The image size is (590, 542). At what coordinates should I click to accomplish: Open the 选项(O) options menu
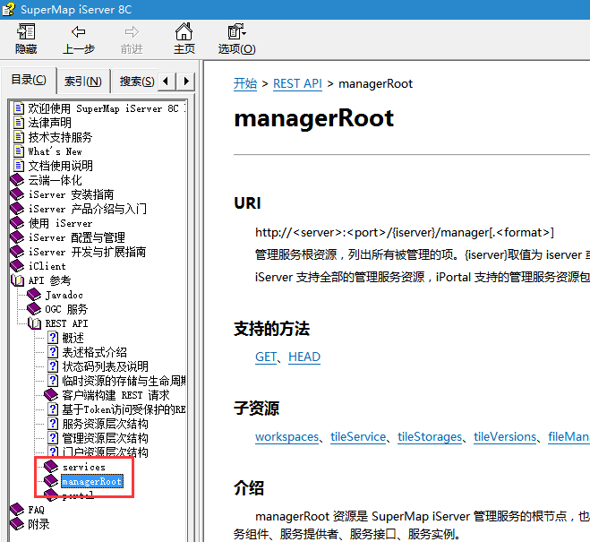(236, 39)
